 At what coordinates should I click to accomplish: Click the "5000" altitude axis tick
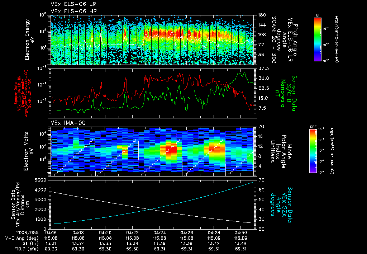(41, 180)
